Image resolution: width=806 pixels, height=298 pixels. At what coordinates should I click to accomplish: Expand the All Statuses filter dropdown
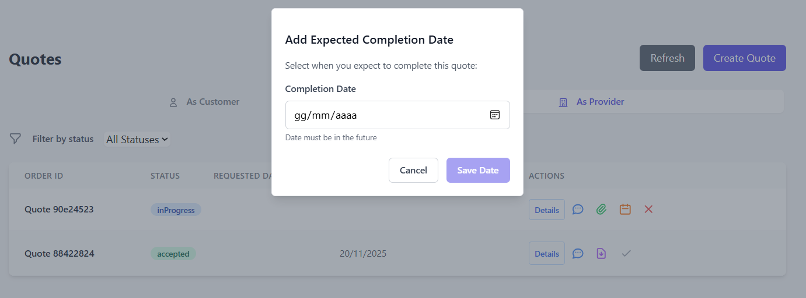[x=137, y=140]
